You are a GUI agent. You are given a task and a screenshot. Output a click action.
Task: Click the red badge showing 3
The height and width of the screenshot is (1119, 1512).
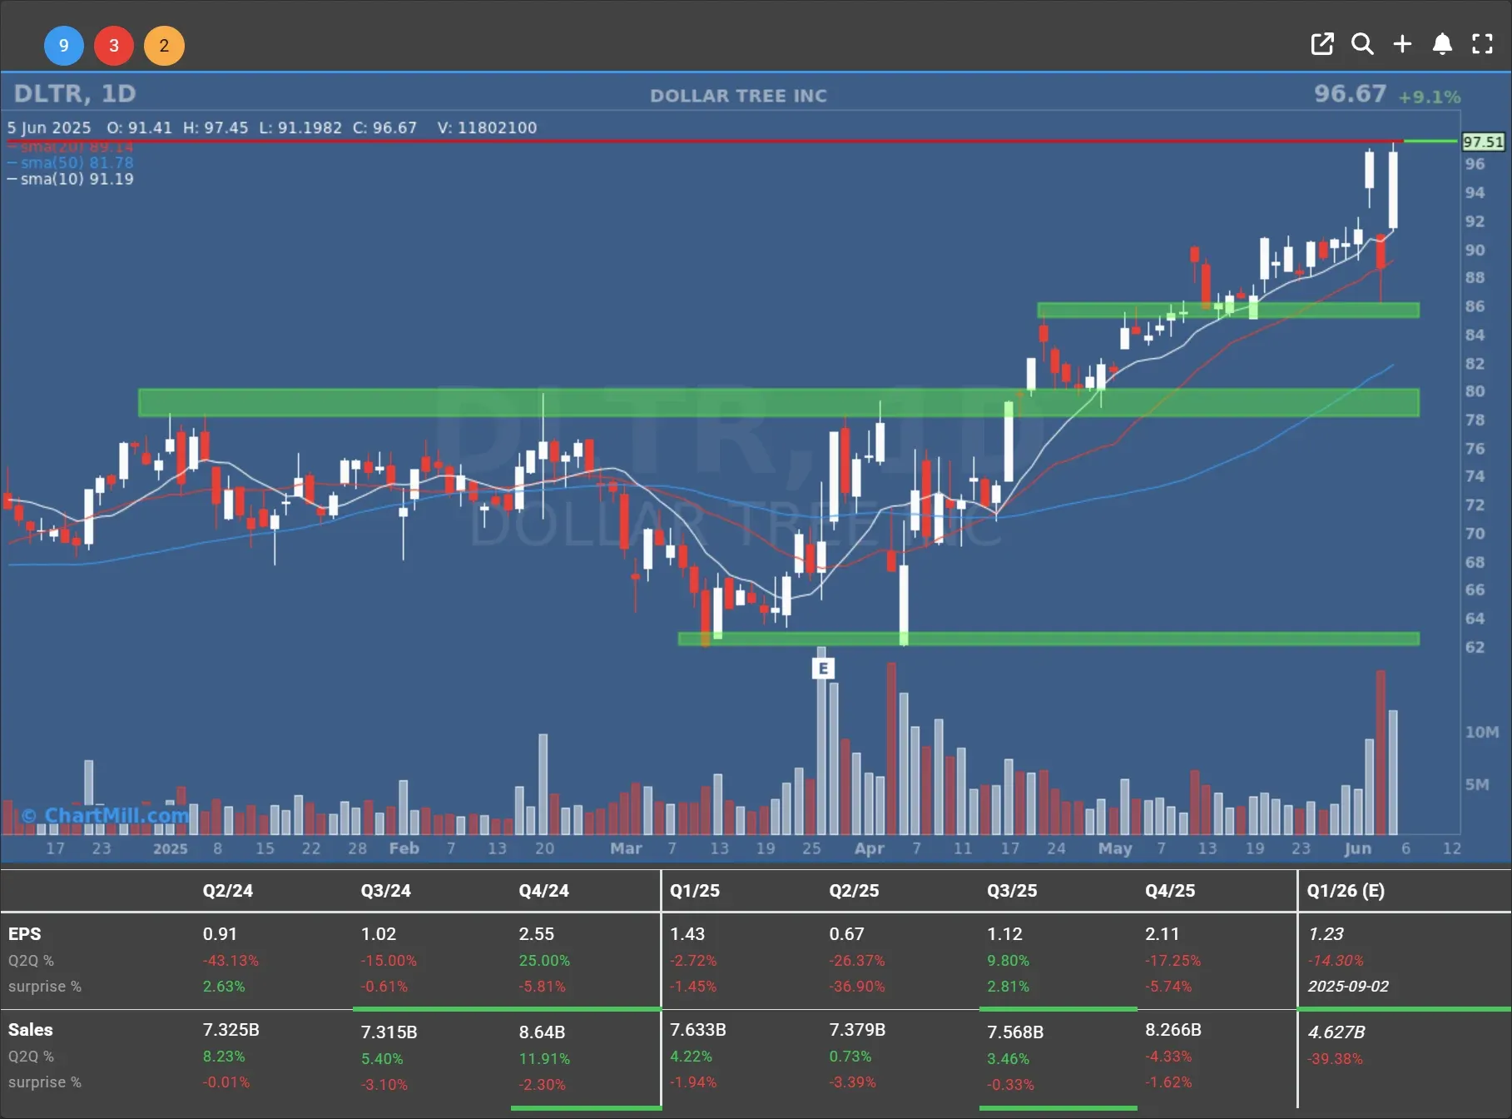tap(114, 46)
